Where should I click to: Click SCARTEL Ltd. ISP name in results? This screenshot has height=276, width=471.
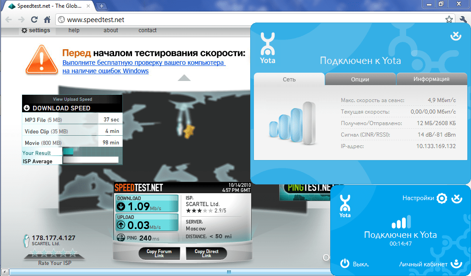click(x=202, y=204)
